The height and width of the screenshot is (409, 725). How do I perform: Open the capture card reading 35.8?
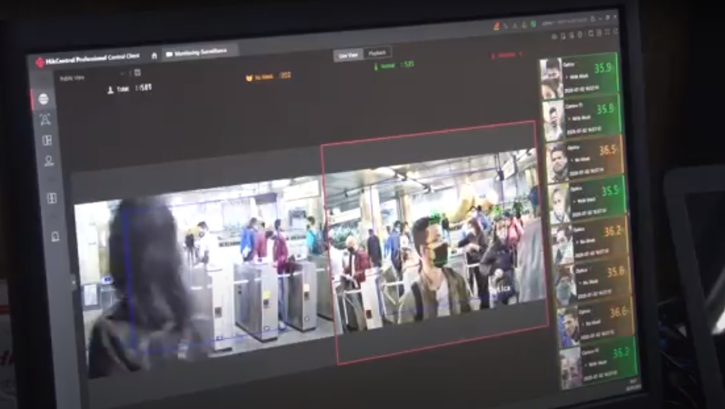point(582,117)
